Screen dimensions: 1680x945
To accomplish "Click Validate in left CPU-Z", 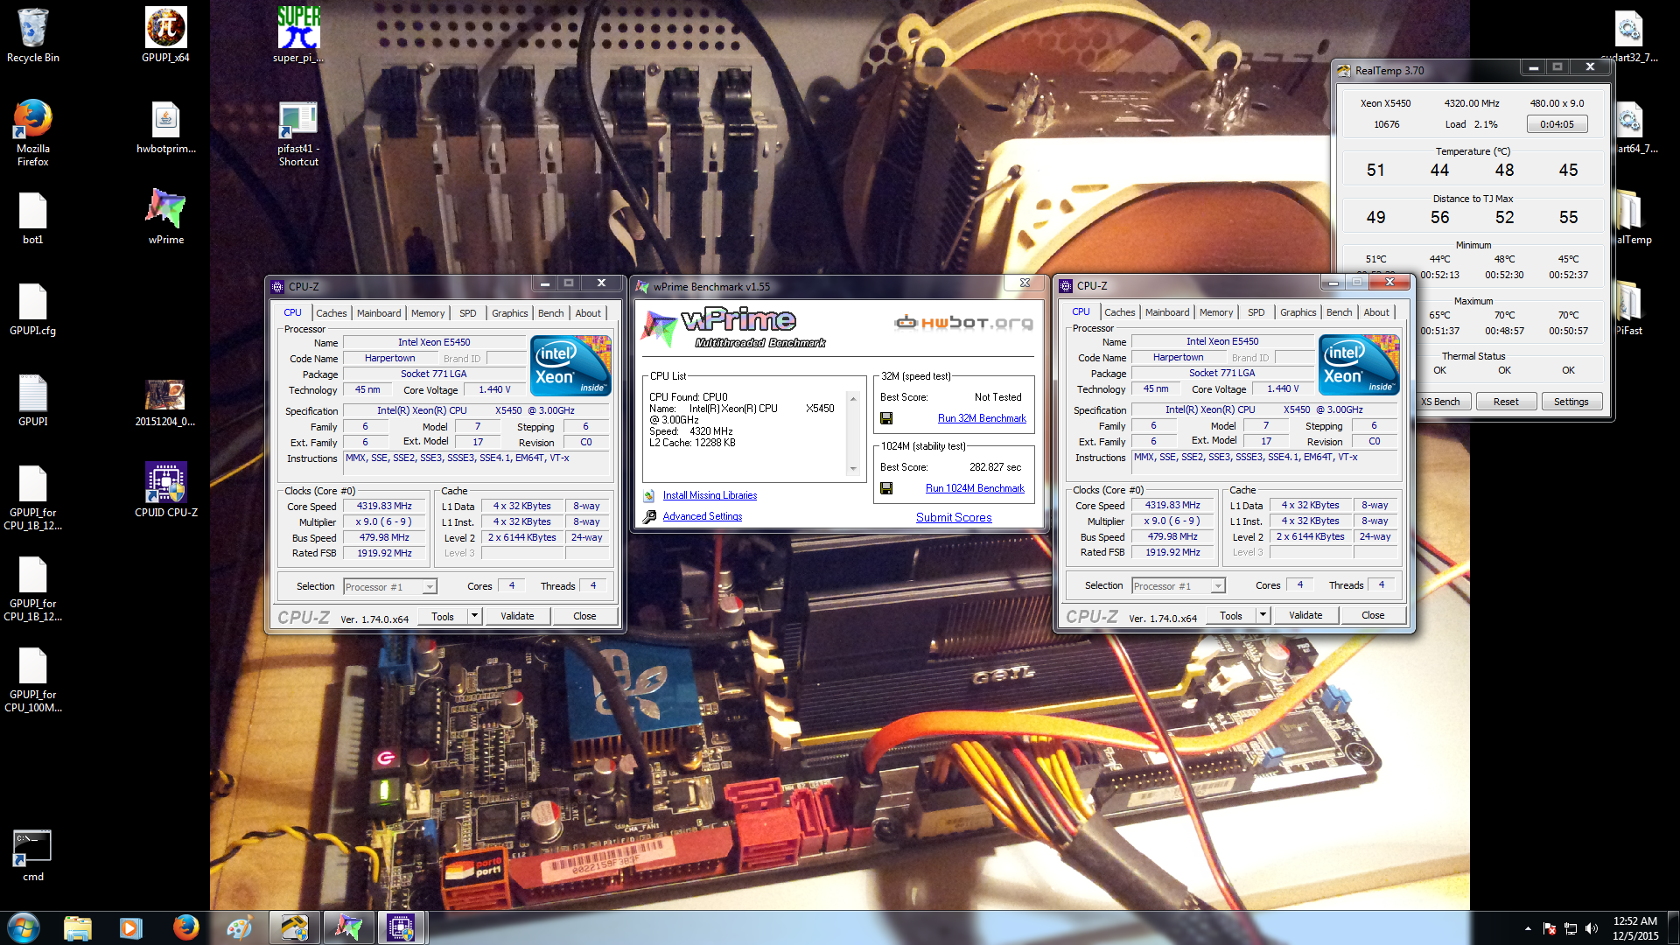I will (517, 616).
